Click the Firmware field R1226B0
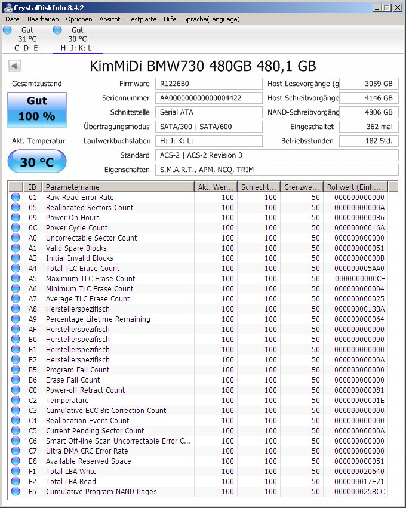 208,84
